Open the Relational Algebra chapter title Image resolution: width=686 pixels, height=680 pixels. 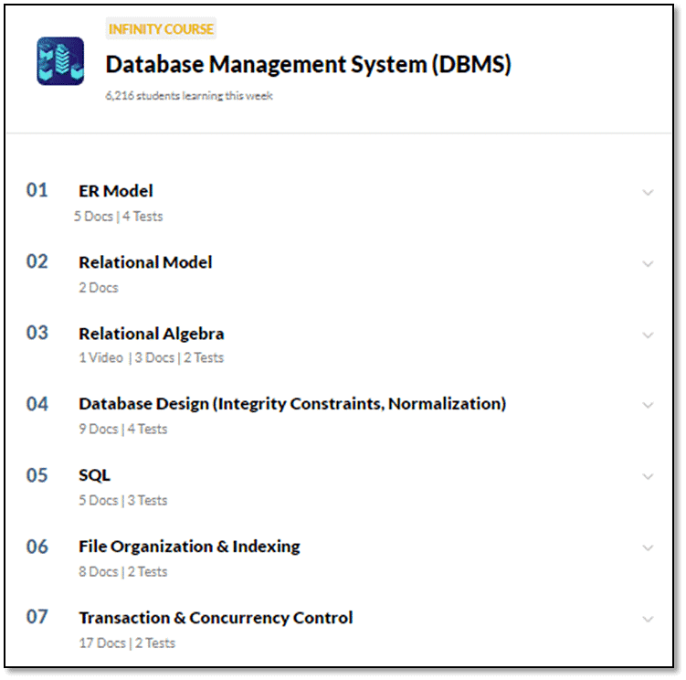pyautogui.click(x=152, y=334)
